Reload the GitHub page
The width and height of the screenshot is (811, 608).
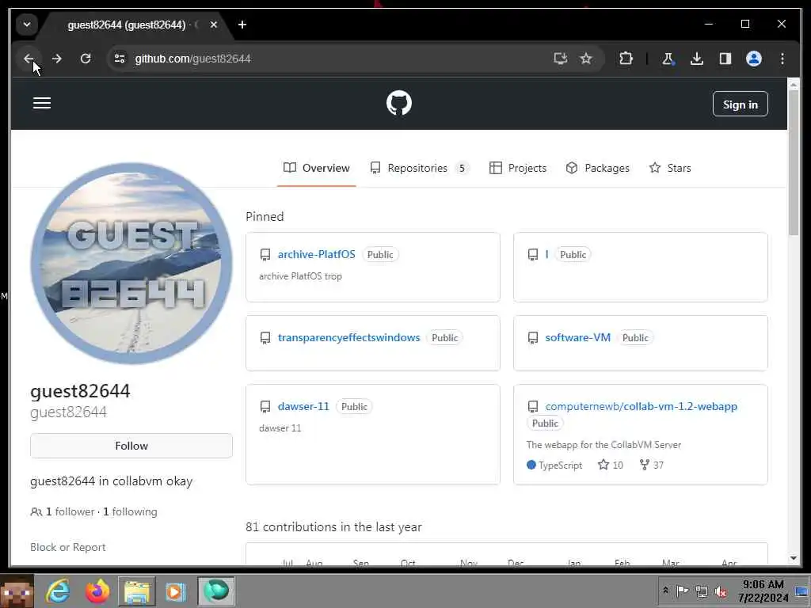[86, 59]
